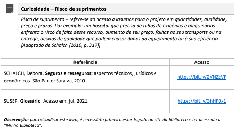Click the 'Curiosidade – Risco de suprimentos' heading
Viewport: 237px width, 134px height.
[64, 9]
